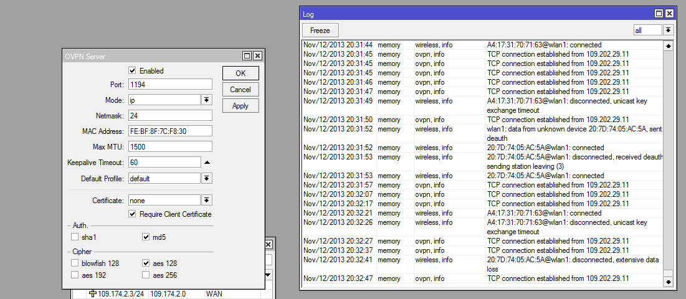Select log entry timestamp 20:32:21

[x=338, y=213]
